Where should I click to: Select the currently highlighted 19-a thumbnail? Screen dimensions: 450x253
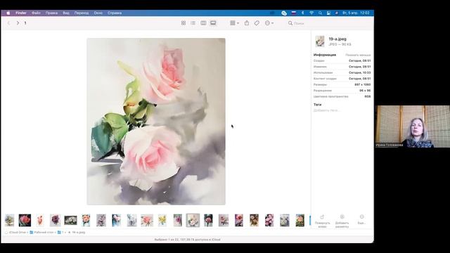(x=193, y=220)
